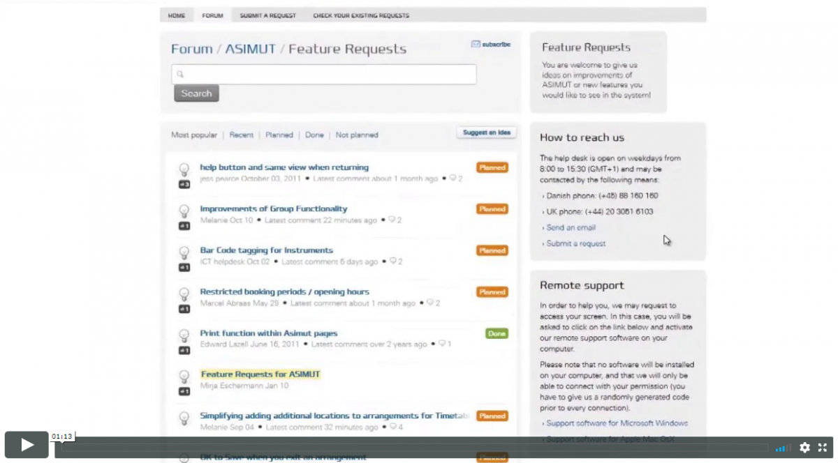
Task: Click vote count badge under help button idea
Action: 184,185
